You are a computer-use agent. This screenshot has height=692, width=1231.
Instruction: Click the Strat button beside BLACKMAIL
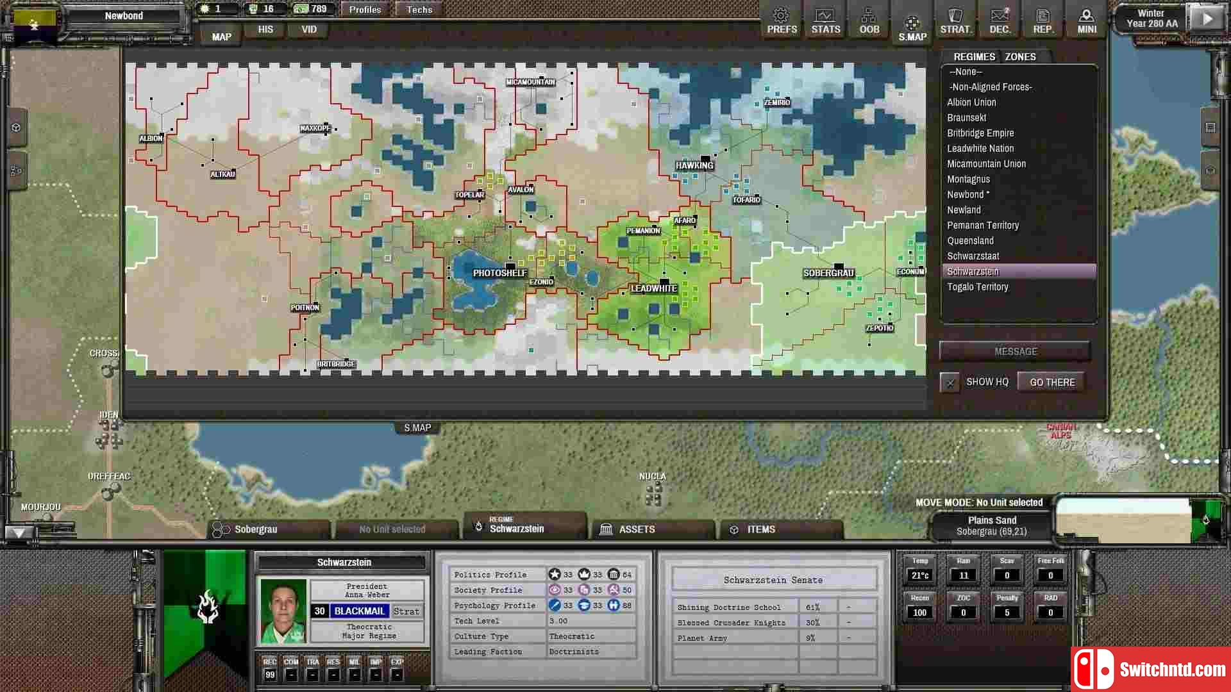pos(406,611)
